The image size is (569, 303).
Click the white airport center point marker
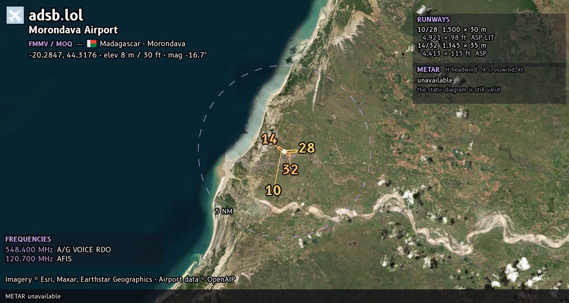284,151
